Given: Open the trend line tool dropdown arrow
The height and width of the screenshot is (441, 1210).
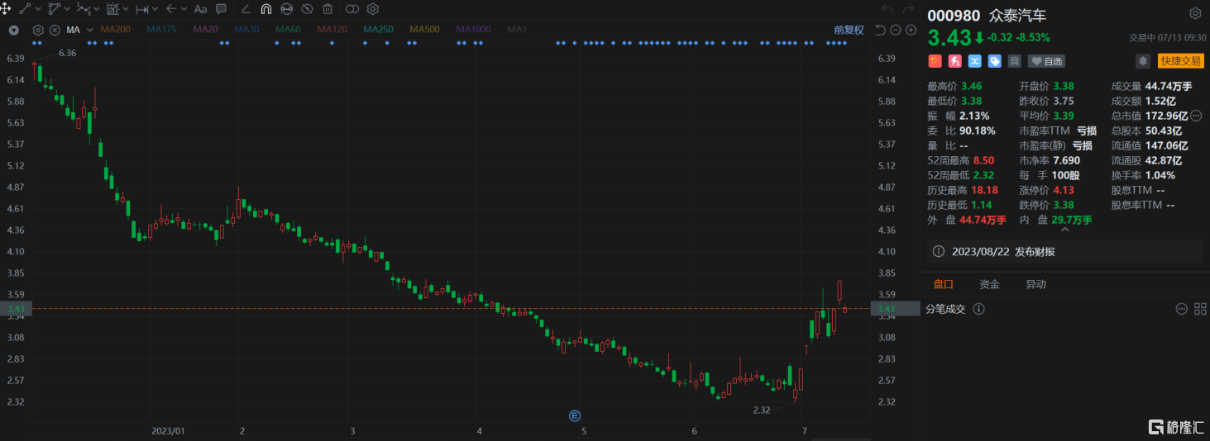Looking at the screenshot, I should point(38,9).
